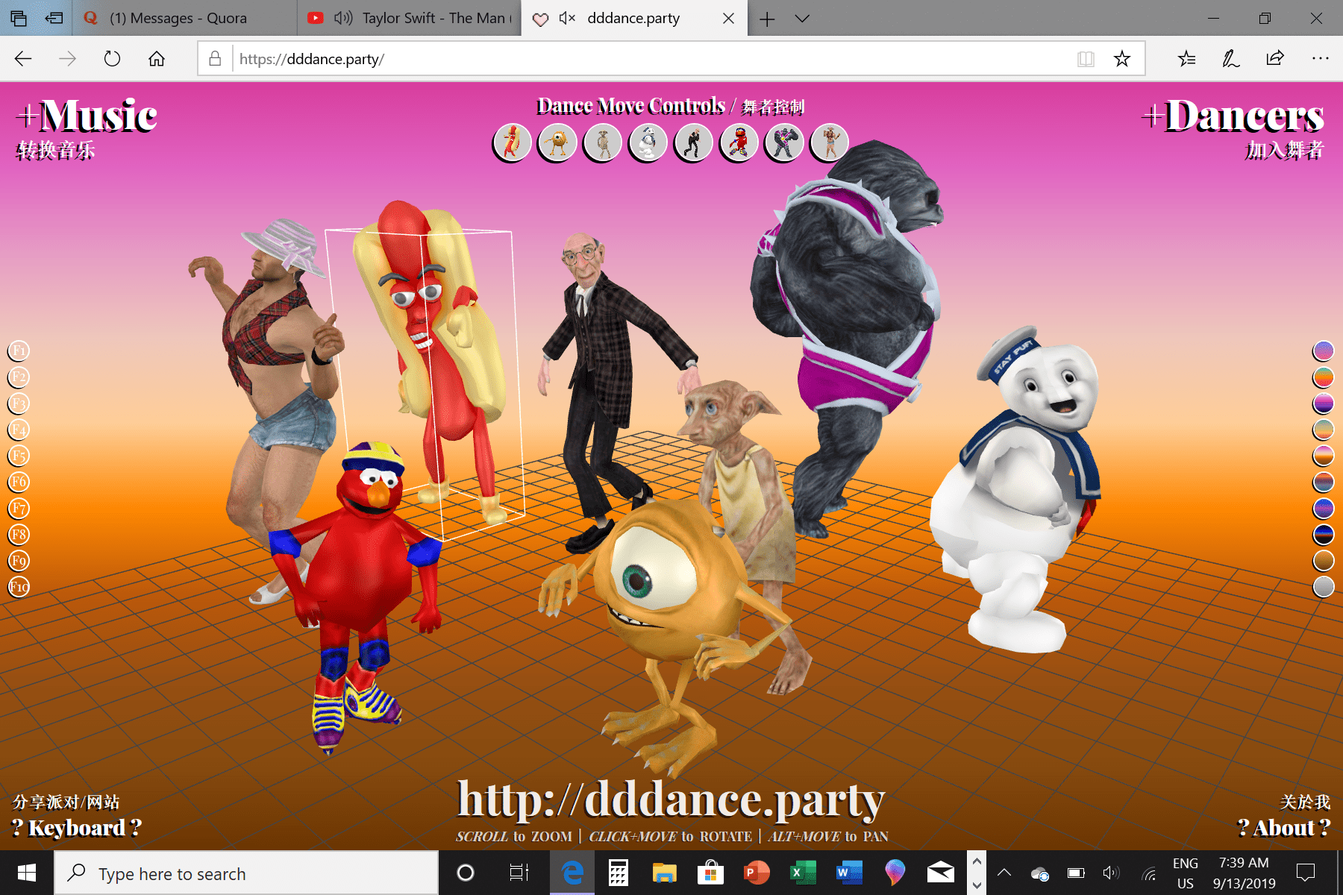Viewport: 1343px width, 895px height.
Task: Select the one-eyed monster dancer control icon
Action: coord(557,142)
